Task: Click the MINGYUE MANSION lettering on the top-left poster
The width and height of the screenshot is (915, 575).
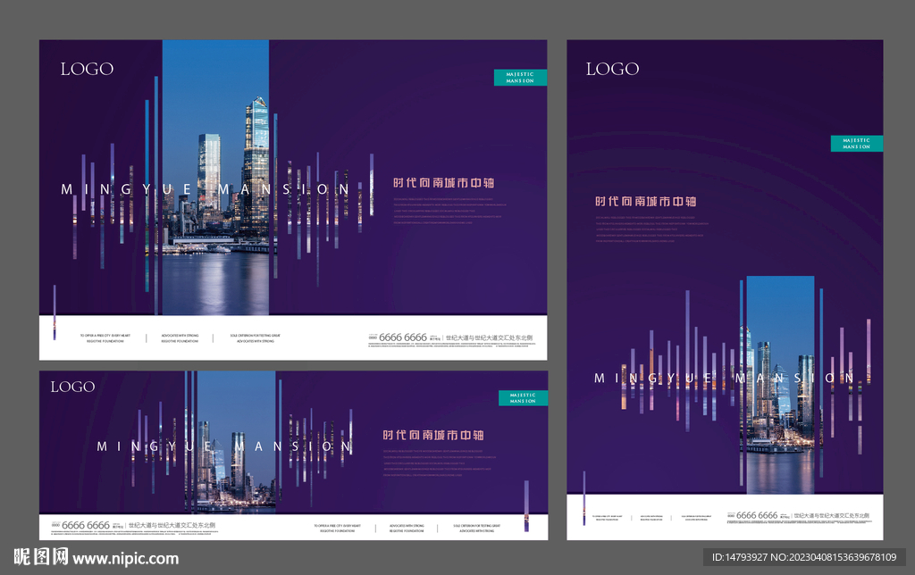Action: point(206,189)
